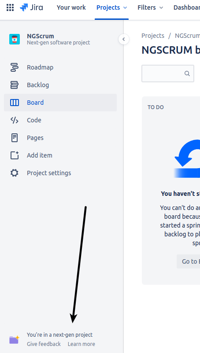Click the Give feedback link
Screen dimensions: 200x353
44,344
